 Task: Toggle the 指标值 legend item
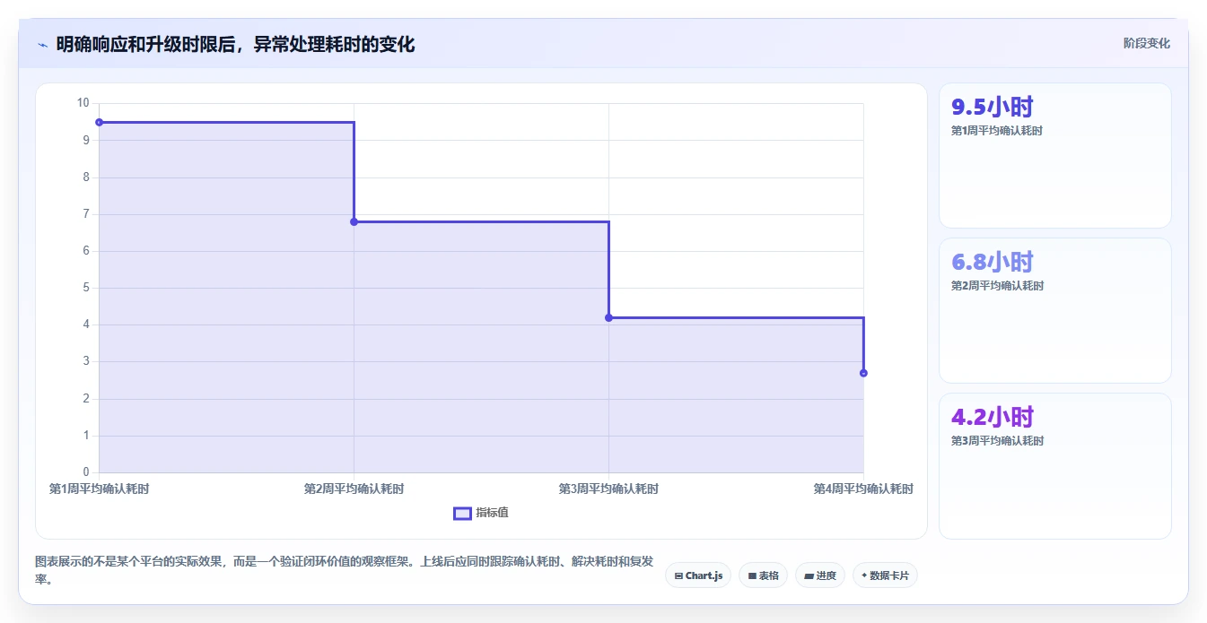point(482,513)
